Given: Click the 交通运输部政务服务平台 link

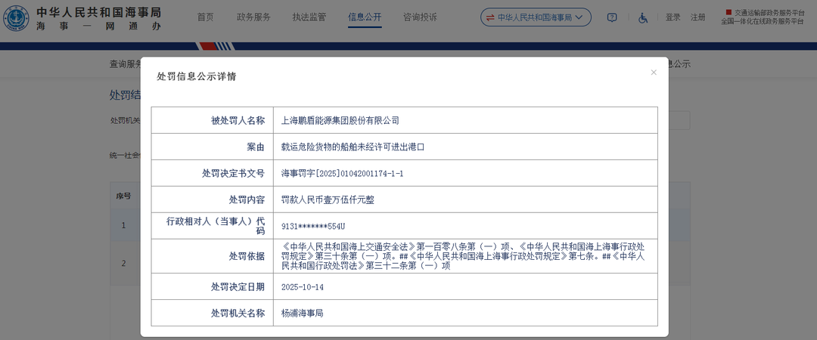Looking at the screenshot, I should pos(769,13).
